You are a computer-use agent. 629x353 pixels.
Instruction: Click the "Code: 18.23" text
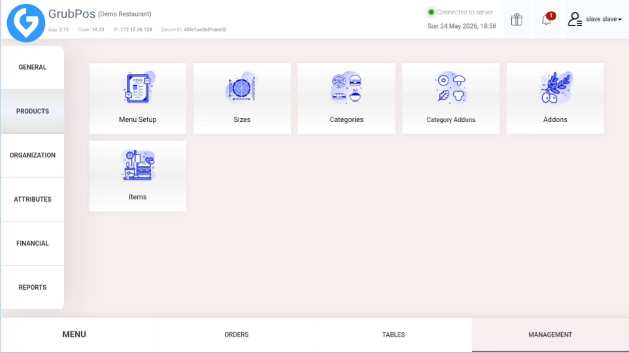[91, 29]
